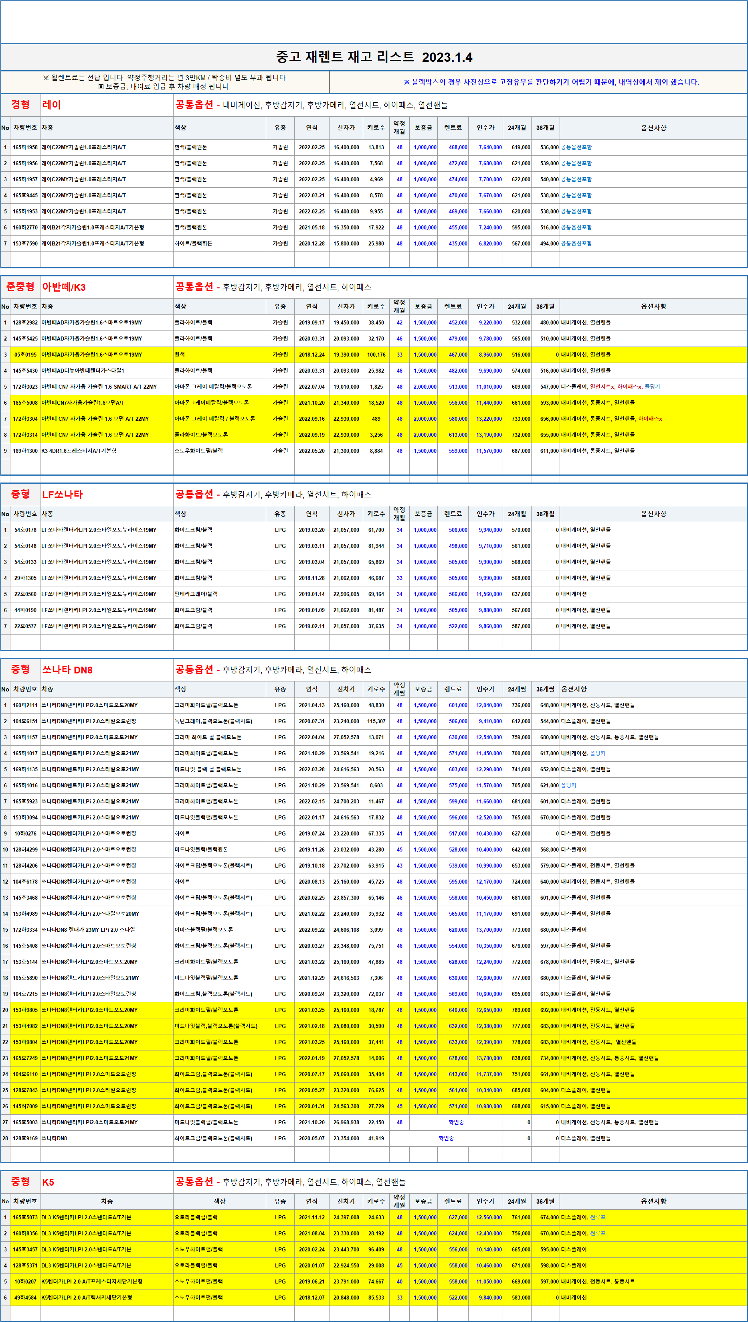Select highlighted vehicle number 05호0195
The width and height of the screenshot is (748, 1322).
pos(25,355)
